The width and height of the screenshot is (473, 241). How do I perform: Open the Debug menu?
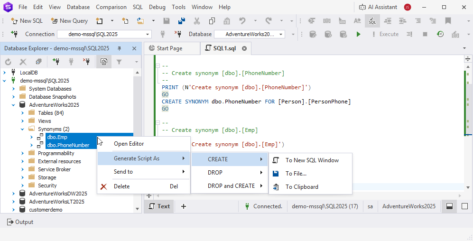pyautogui.click(x=157, y=7)
